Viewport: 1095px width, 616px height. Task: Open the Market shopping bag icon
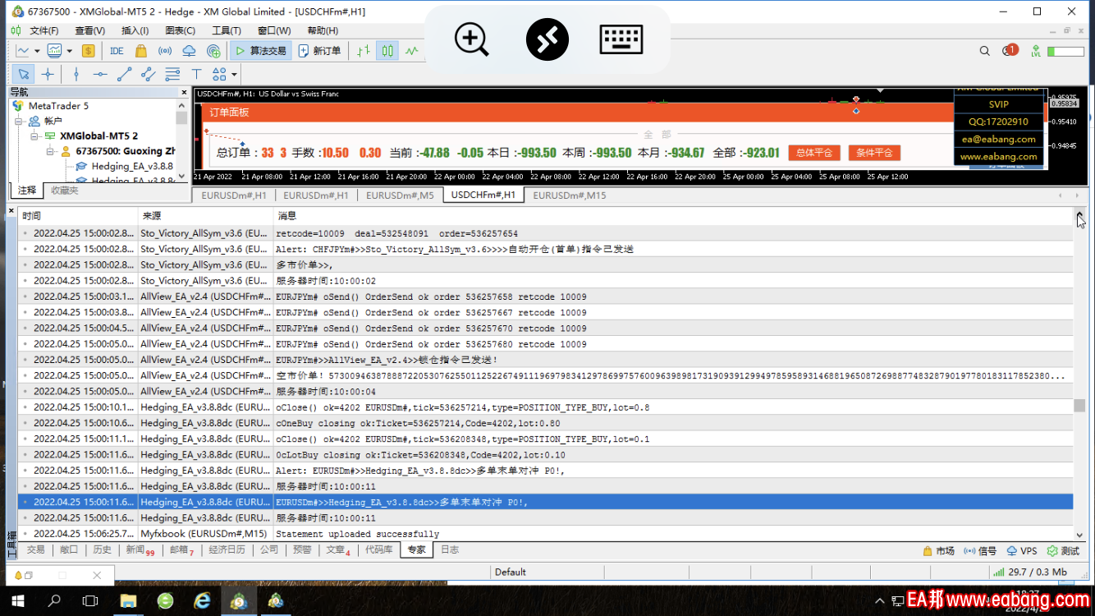pos(140,51)
